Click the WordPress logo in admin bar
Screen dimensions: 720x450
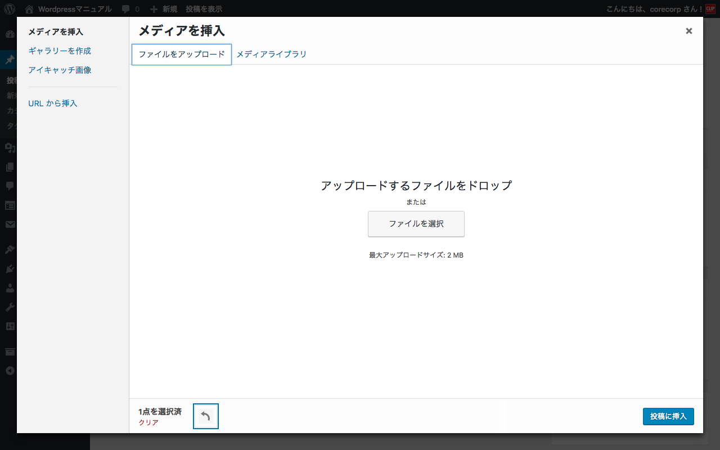pyautogui.click(x=10, y=9)
